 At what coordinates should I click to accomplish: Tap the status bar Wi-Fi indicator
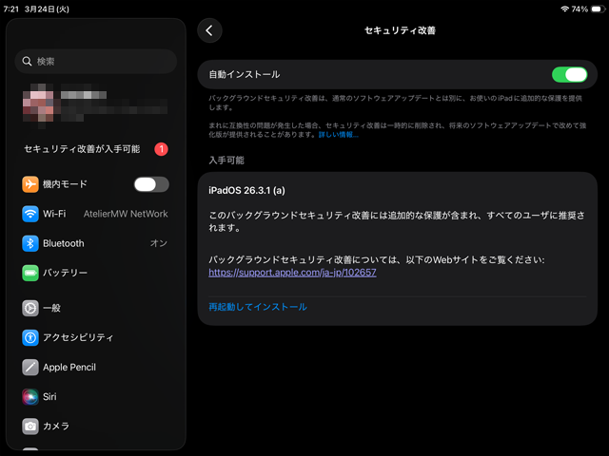564,9
